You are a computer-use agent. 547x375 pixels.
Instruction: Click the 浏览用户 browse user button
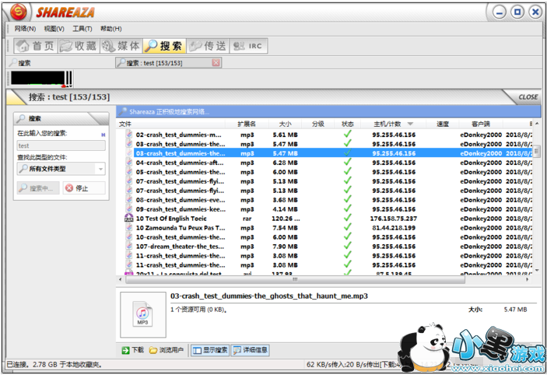click(167, 350)
